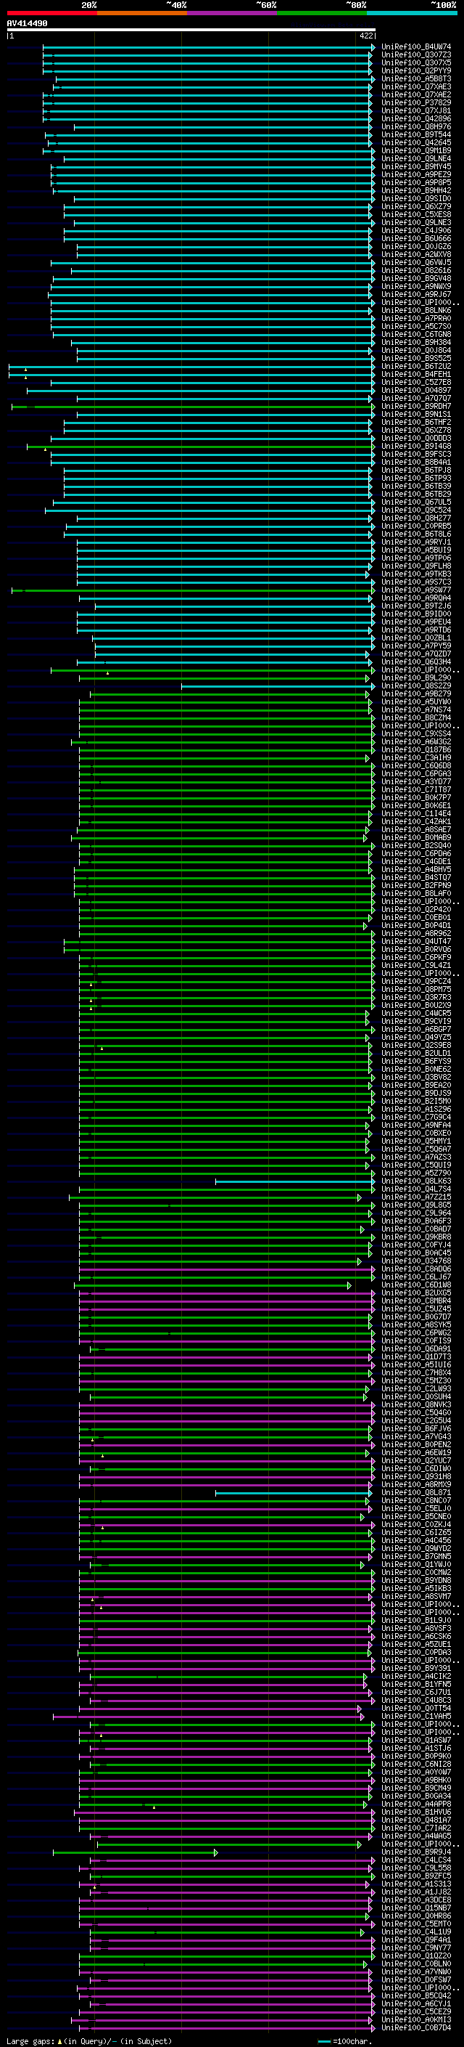This screenshot has height=2047, width=464.
Task: Click the query end position label 422
Action: 365,36
